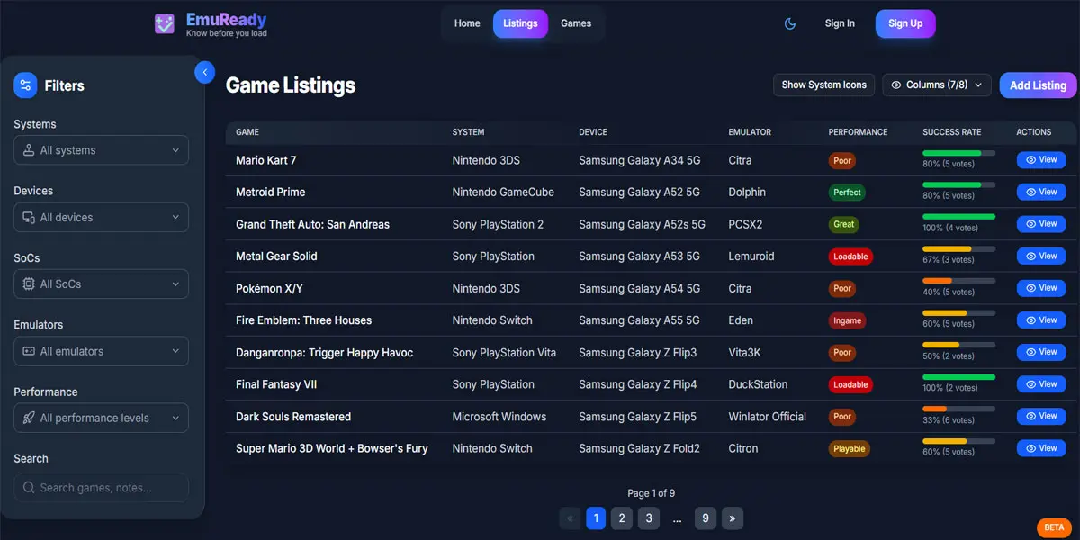View the Metroid Prime listing
The image size is (1080, 540).
[1041, 192]
